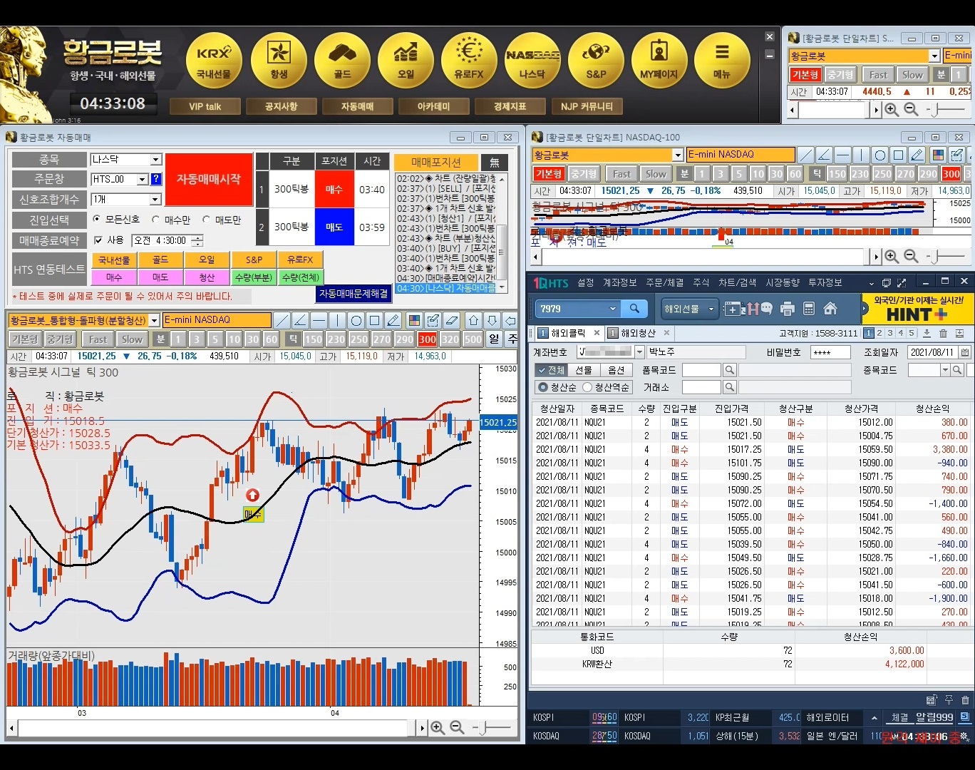Click VIP talk button in header

tap(205, 106)
